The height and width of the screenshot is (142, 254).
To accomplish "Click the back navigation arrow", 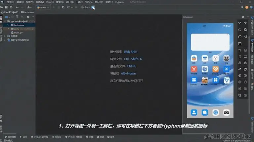I will tap(17, 7).
